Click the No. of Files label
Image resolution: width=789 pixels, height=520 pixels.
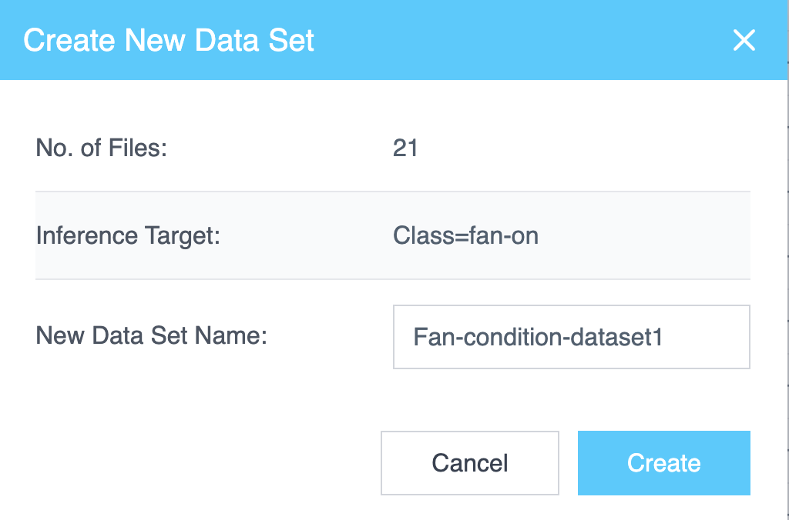point(102,148)
